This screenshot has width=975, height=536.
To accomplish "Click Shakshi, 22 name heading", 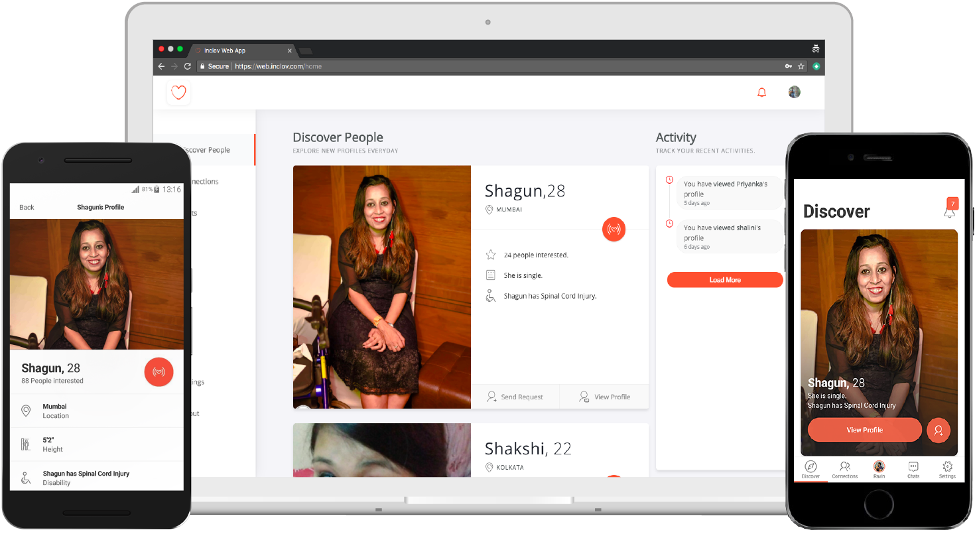I will [x=528, y=448].
